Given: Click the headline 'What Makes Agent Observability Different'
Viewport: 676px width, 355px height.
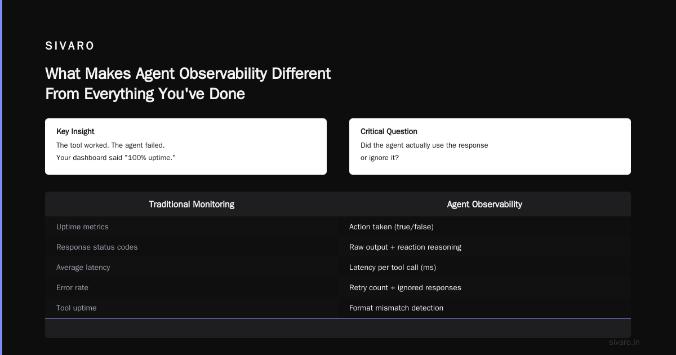Looking at the screenshot, I should pyautogui.click(x=188, y=74).
